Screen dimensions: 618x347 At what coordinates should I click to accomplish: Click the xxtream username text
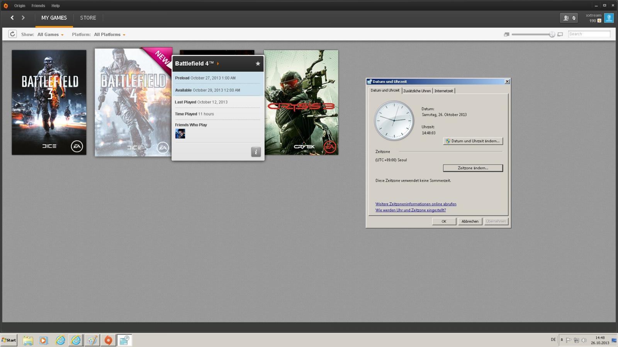point(593,15)
